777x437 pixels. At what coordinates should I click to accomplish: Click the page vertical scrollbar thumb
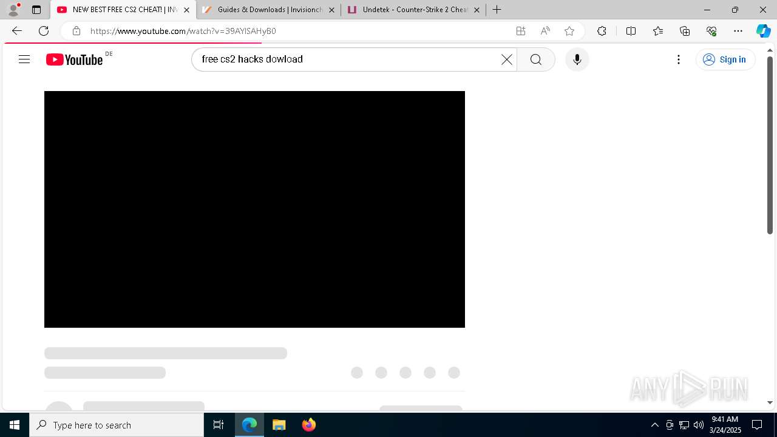click(770, 144)
